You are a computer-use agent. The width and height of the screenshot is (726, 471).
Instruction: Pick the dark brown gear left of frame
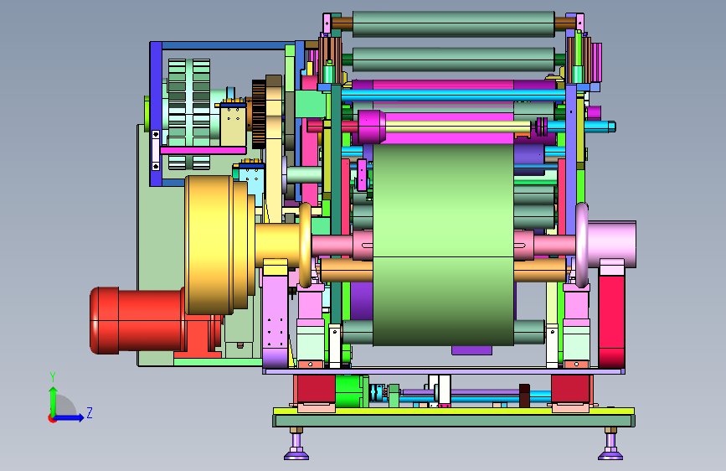[259, 114]
